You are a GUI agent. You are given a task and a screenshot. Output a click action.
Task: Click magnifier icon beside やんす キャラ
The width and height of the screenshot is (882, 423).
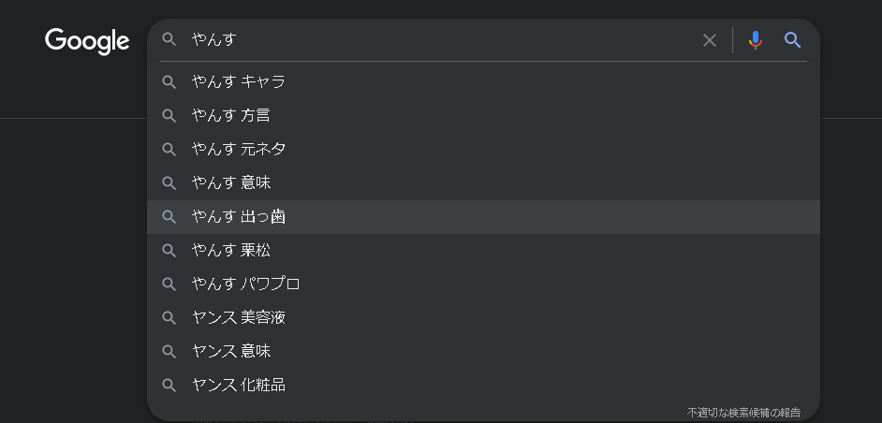pyautogui.click(x=169, y=81)
